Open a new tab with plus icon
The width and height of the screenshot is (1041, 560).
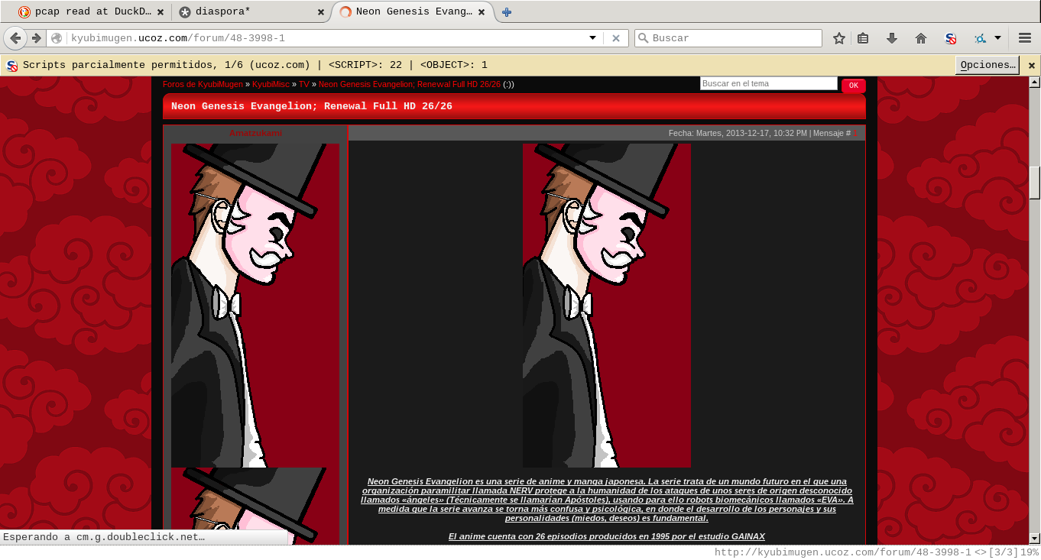point(507,12)
